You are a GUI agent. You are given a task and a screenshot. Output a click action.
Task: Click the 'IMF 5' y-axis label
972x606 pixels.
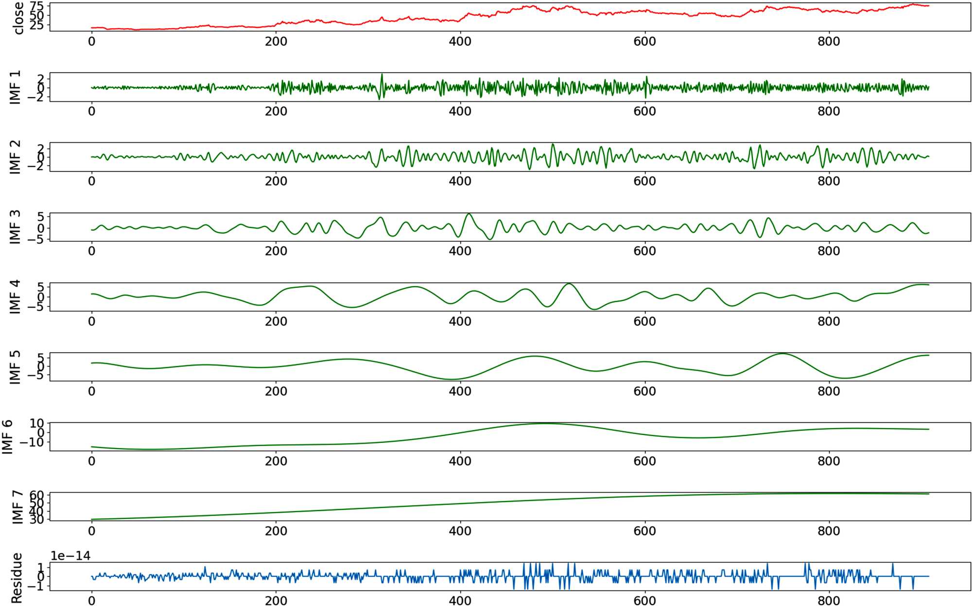[x=16, y=367]
